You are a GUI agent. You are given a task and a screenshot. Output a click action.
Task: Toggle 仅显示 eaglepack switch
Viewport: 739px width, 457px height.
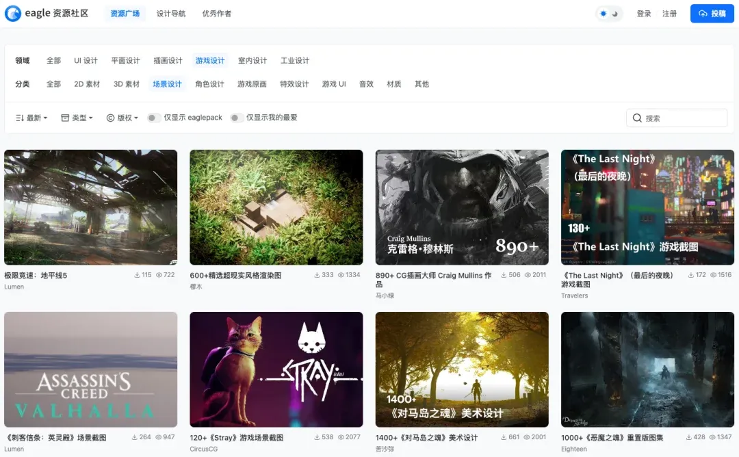point(153,118)
